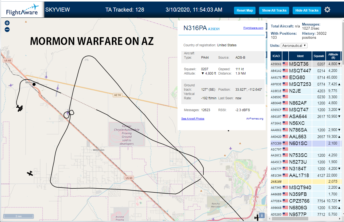344x222 pixels.
Task: Select the purple aircraft inside the circular holding track
Action: point(68,114)
